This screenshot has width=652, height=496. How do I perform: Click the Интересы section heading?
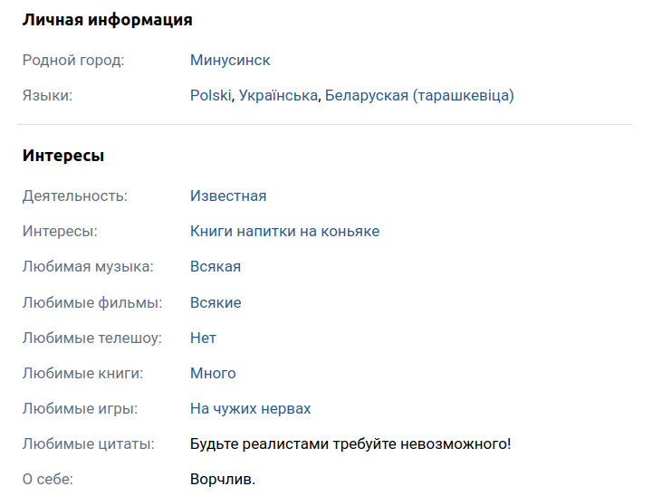pos(63,156)
